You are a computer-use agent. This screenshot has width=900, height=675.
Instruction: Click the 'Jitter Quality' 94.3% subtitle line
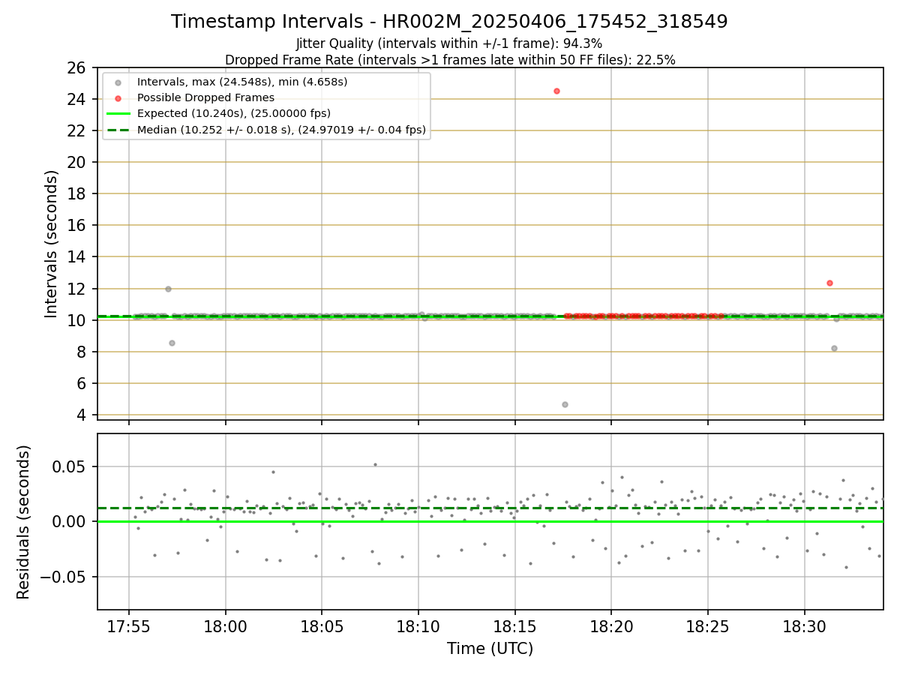[x=449, y=43]
